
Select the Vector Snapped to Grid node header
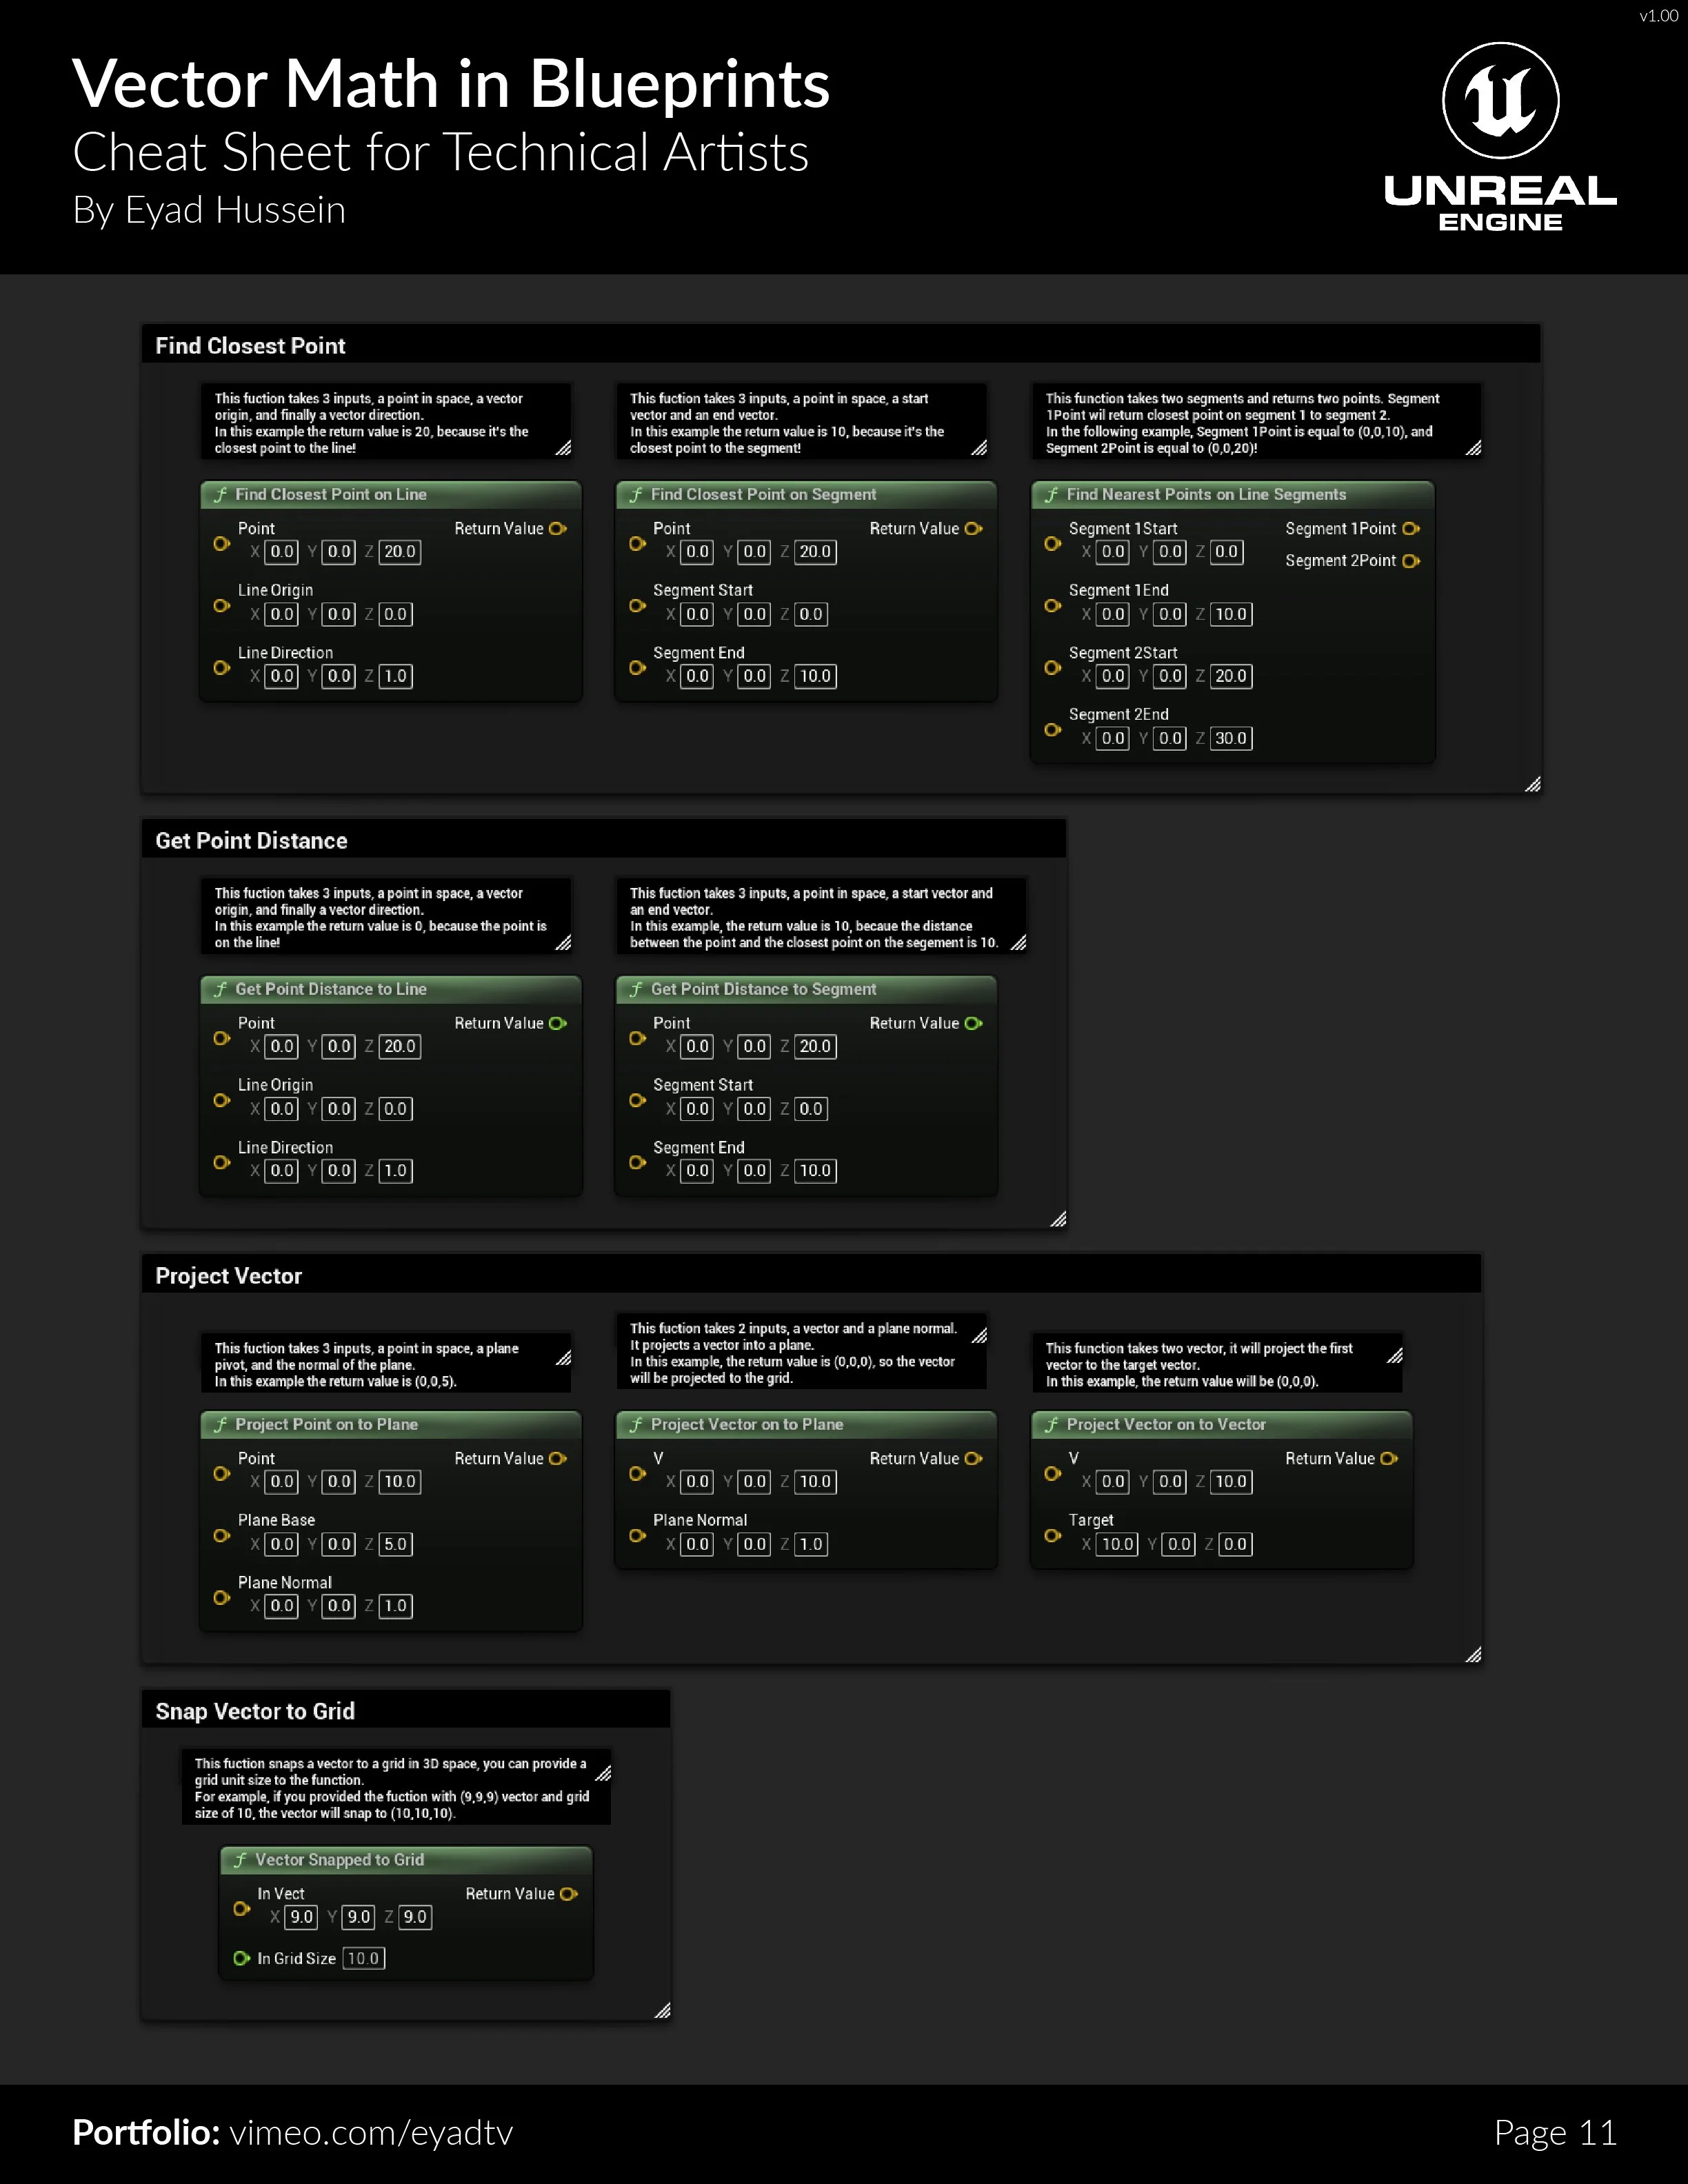(x=339, y=1859)
